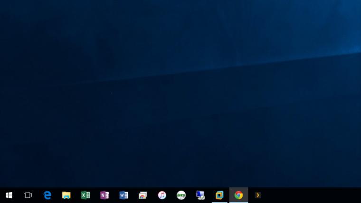Select the green spreadsheet app icon
361x203 pixels.
[x=85, y=195]
